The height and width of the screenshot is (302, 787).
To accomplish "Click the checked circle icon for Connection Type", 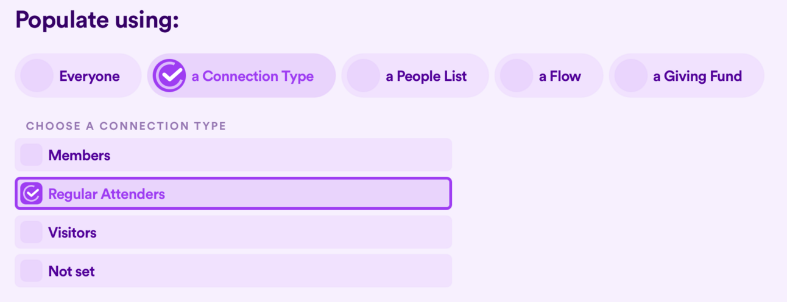I will [169, 76].
